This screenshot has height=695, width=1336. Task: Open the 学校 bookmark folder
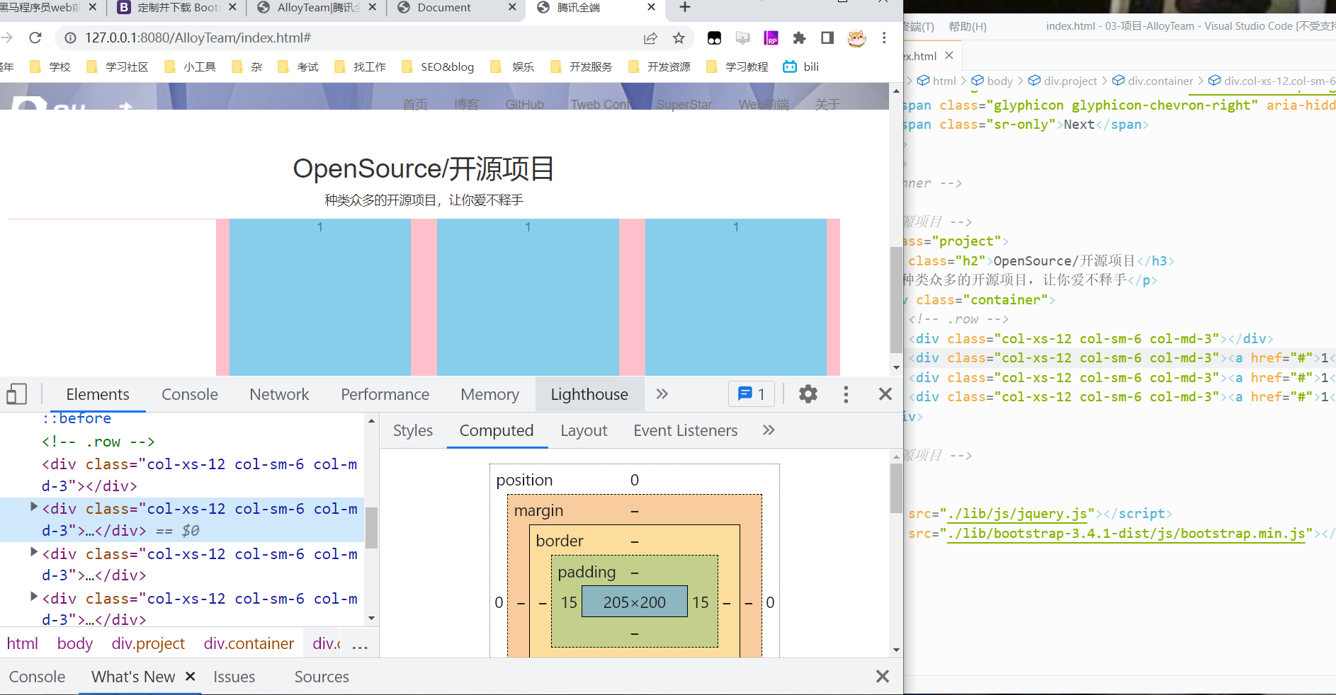(x=50, y=67)
